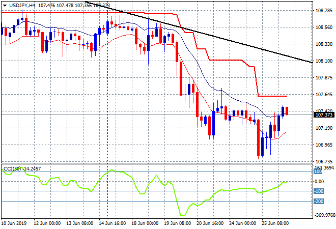336x229 pixels.
Task: Click the 14 Jun 16:00 time label
Action: pos(113,223)
